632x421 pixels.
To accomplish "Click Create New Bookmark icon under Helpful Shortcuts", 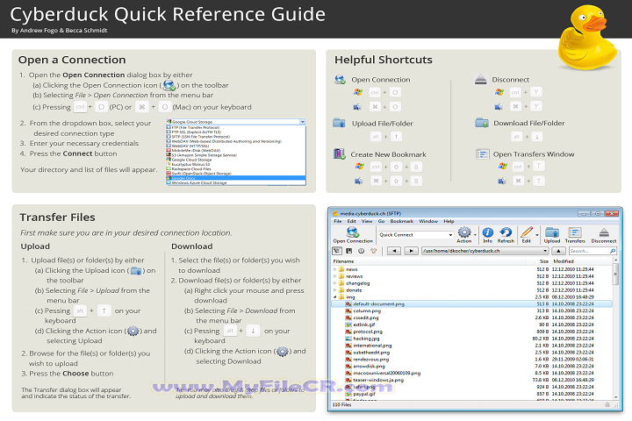I will click(340, 153).
